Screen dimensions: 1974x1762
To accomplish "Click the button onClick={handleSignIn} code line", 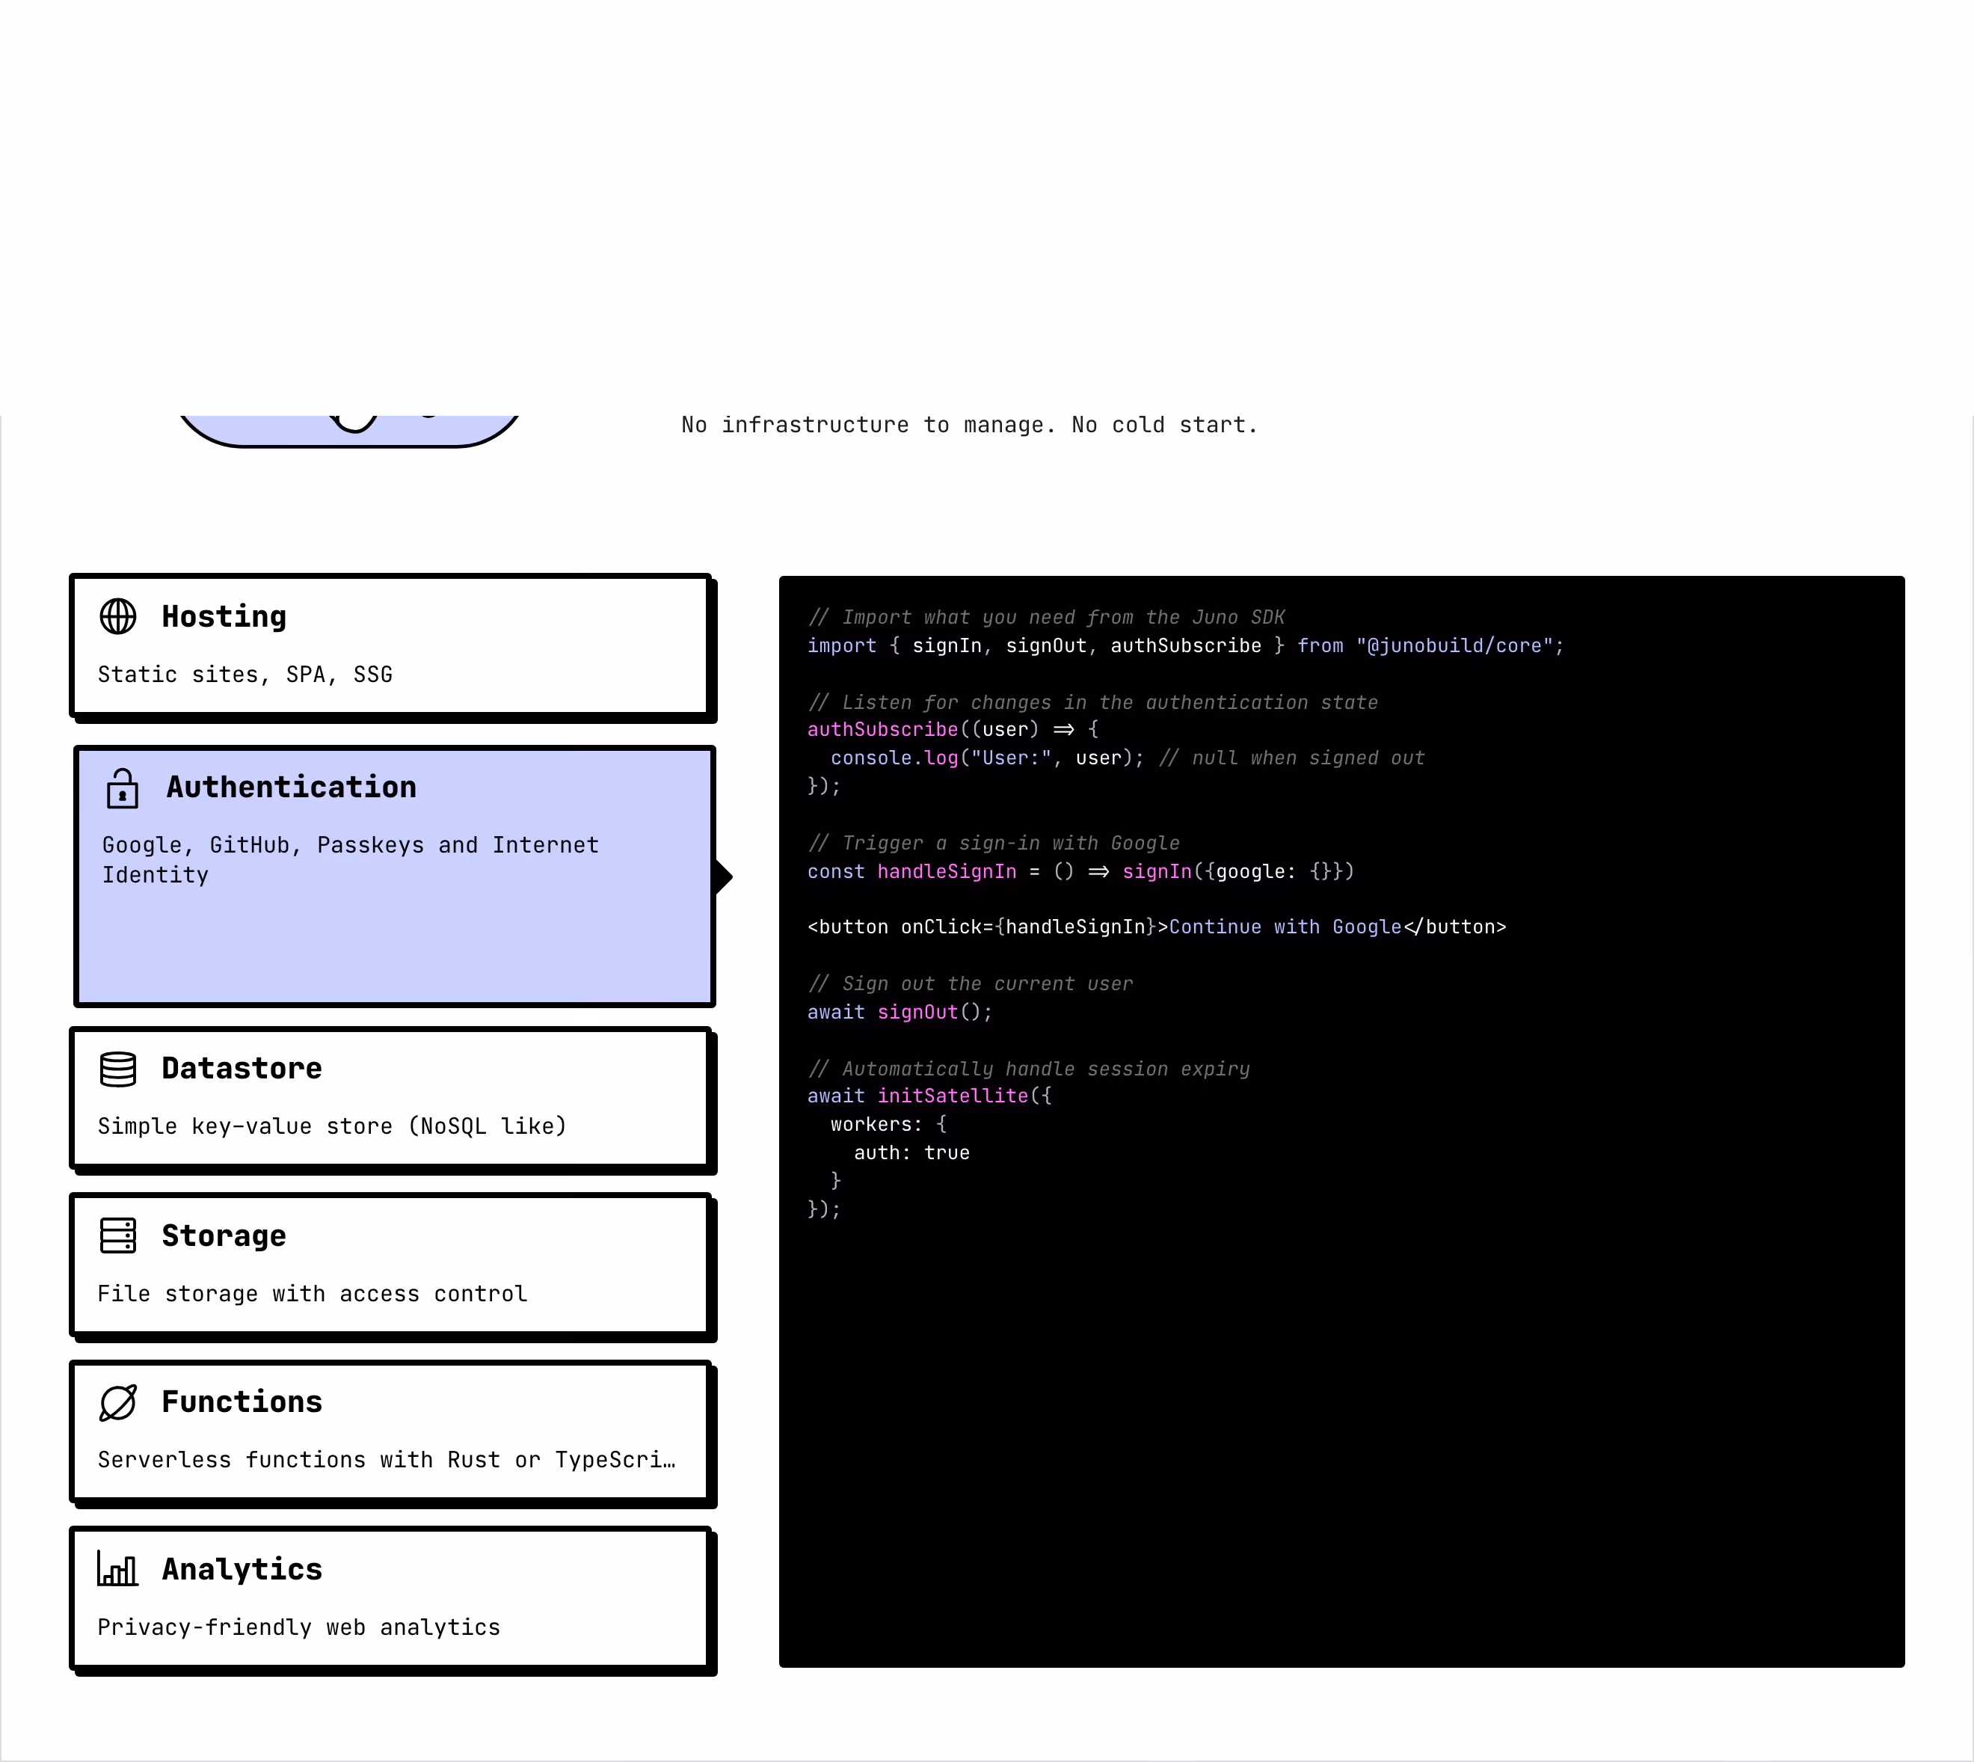I will coord(1157,927).
